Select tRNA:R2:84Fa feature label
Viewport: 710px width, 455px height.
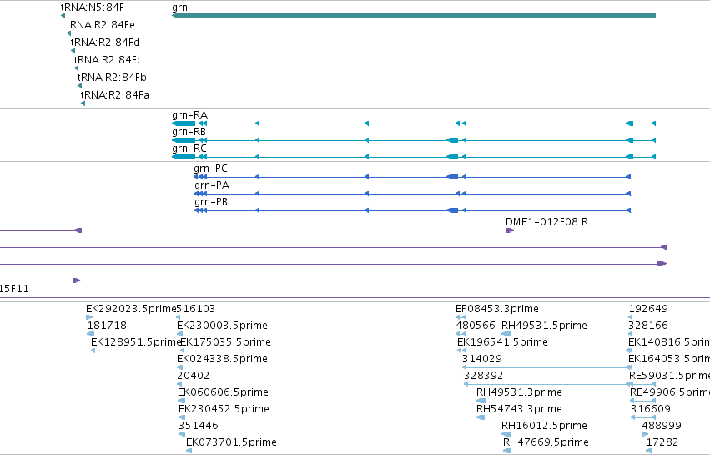[115, 95]
